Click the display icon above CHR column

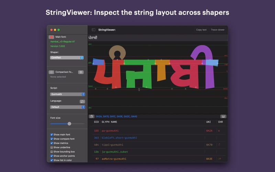click(x=223, y=116)
